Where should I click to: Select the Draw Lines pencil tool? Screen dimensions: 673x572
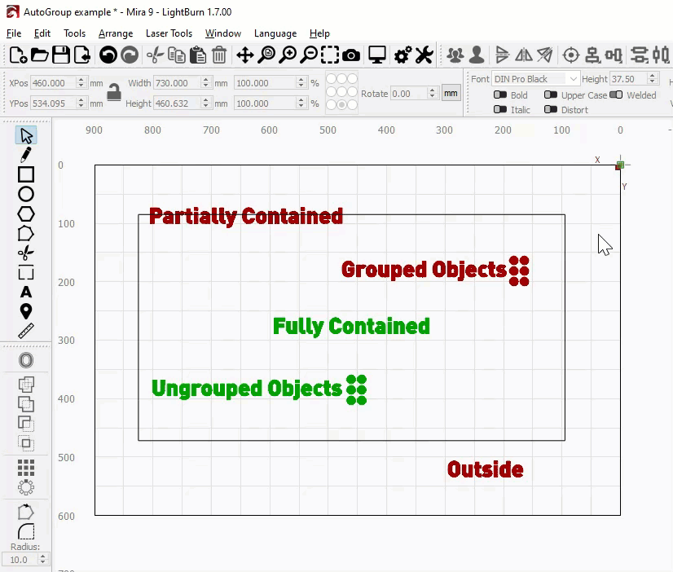pos(26,154)
